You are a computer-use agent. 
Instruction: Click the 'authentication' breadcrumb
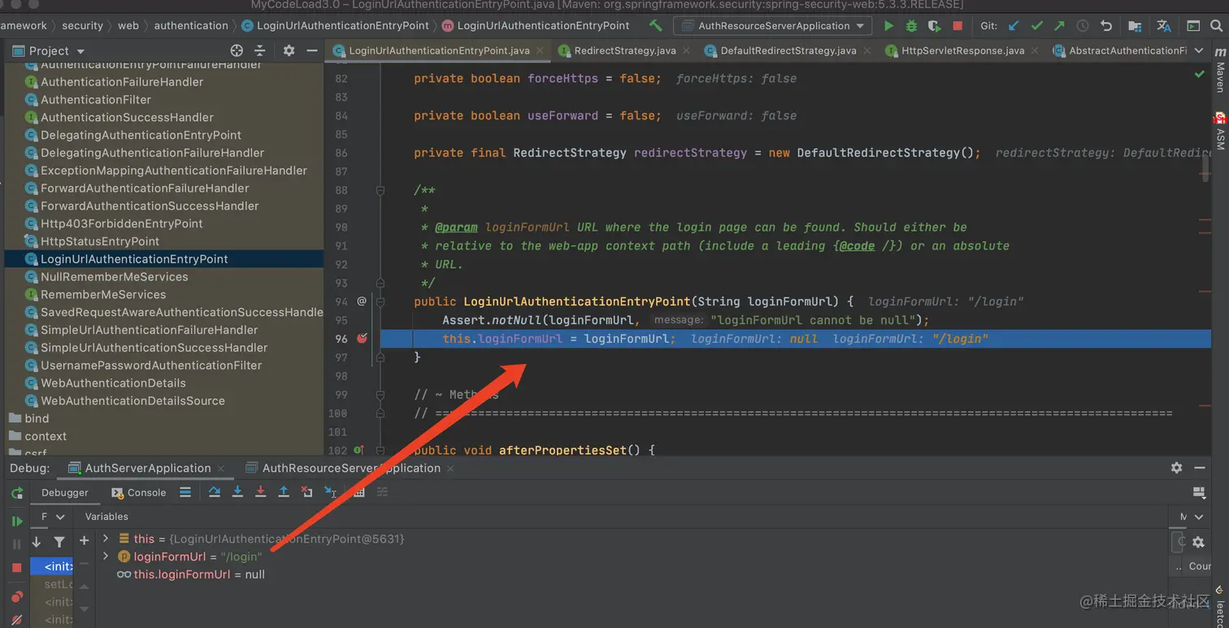(191, 25)
